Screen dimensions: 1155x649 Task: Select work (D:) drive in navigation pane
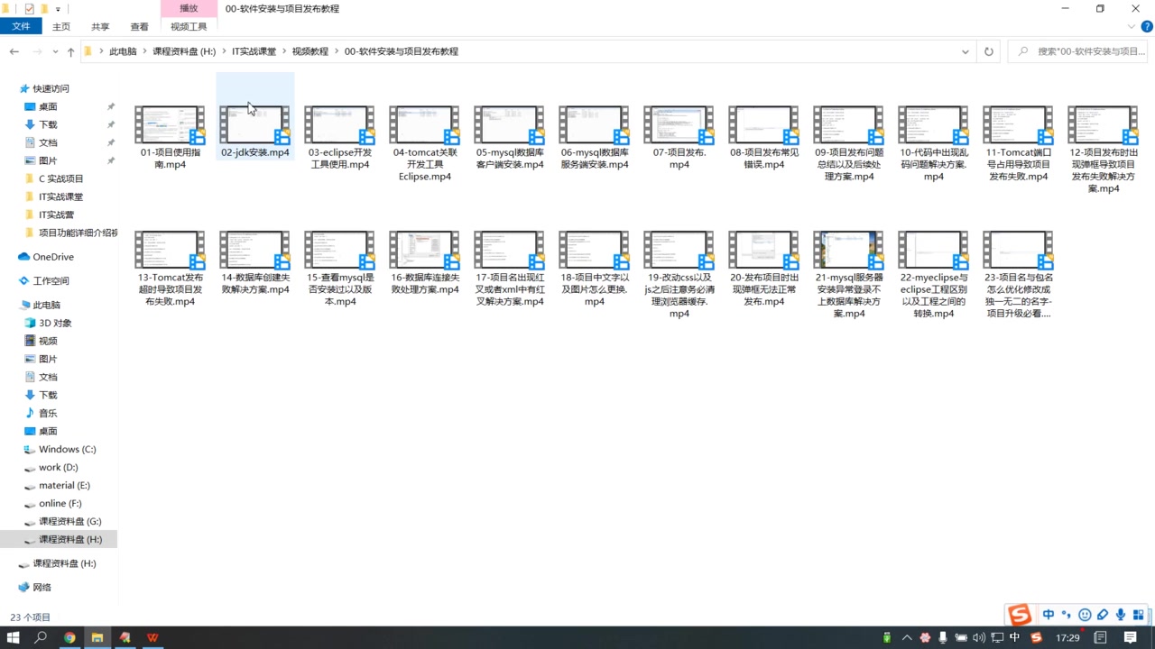pyautogui.click(x=58, y=467)
